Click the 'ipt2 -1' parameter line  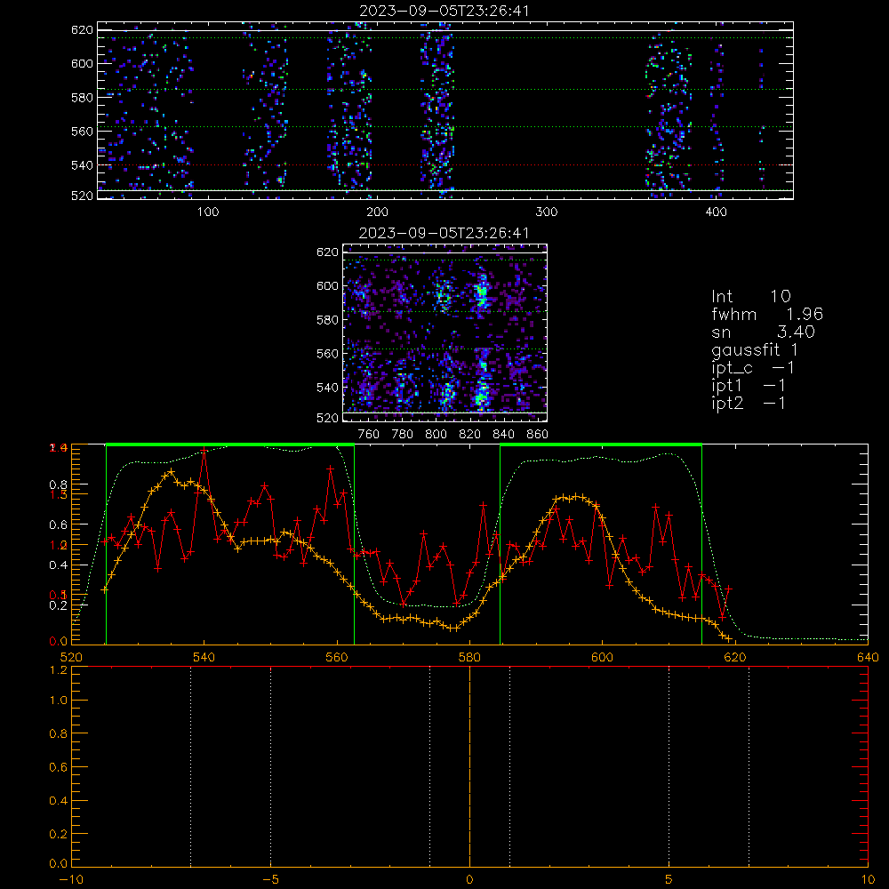click(x=749, y=403)
